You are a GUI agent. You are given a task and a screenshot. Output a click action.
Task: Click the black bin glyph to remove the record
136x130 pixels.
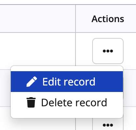pyautogui.click(x=31, y=102)
